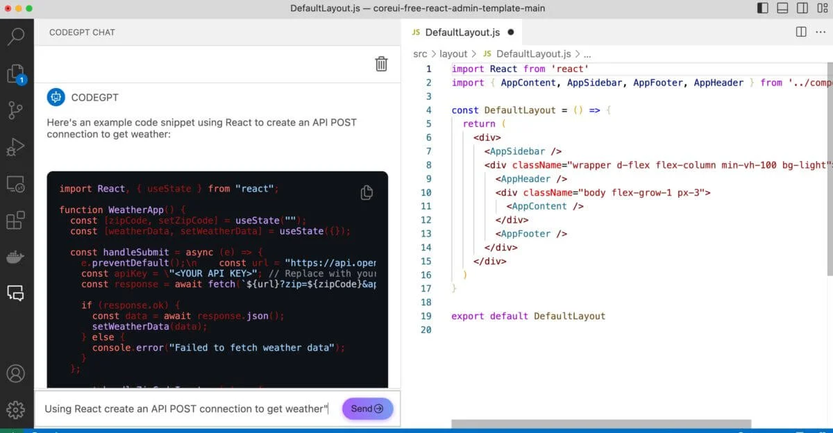Open the Extensions view
The image size is (833, 433).
[15, 221]
